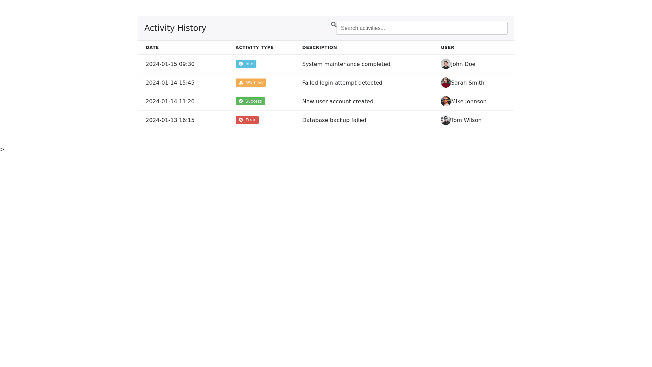
Task: Open the New user account created entry
Action: tap(338, 102)
